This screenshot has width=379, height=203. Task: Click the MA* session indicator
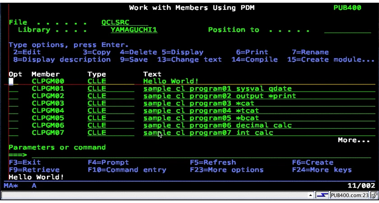click(x=11, y=185)
